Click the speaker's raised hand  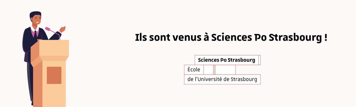62,29
